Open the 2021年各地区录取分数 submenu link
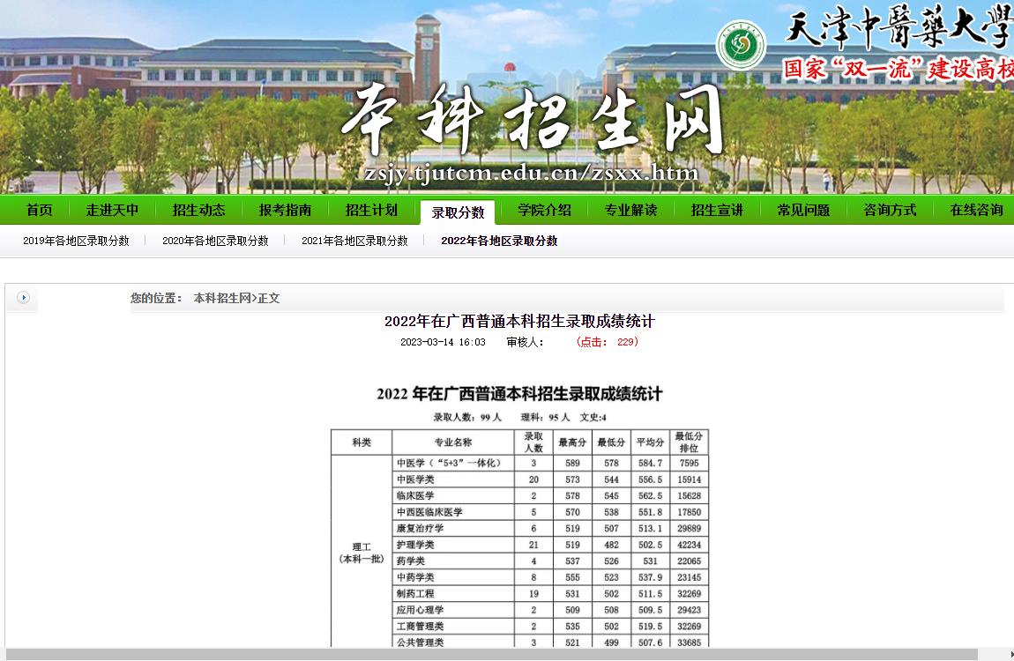The height and width of the screenshot is (661, 1014). [354, 241]
